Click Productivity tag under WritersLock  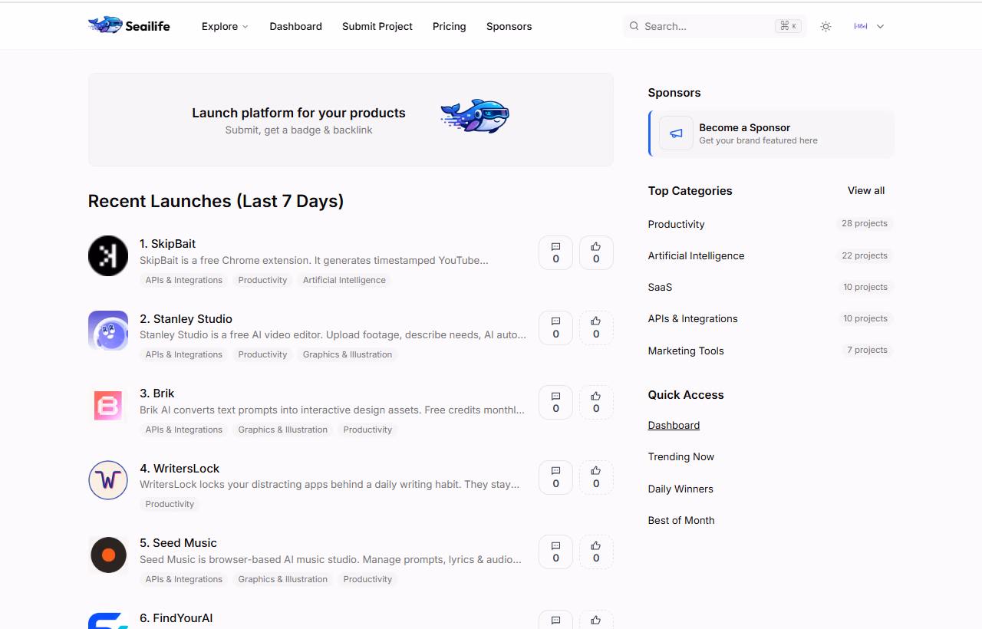[x=170, y=504]
